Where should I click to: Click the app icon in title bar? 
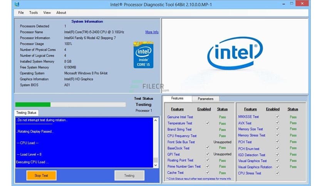point(17,4)
